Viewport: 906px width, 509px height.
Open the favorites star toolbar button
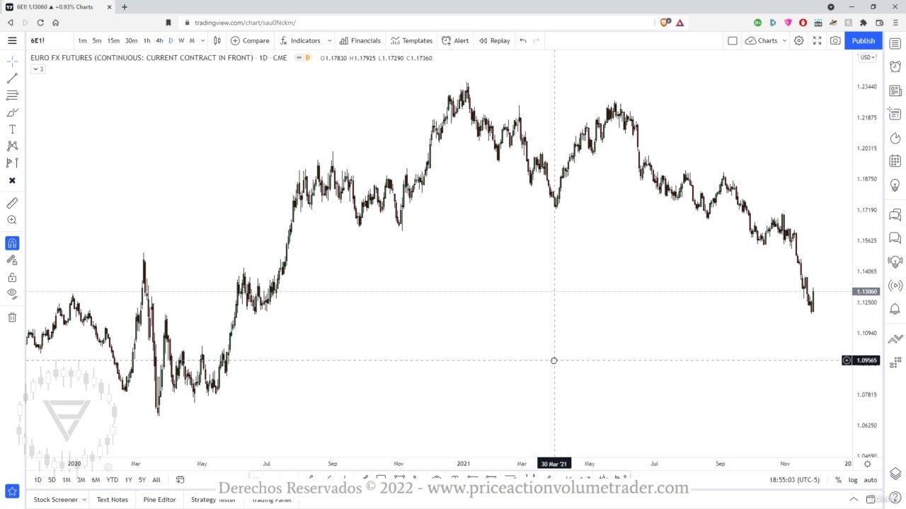click(x=12, y=491)
